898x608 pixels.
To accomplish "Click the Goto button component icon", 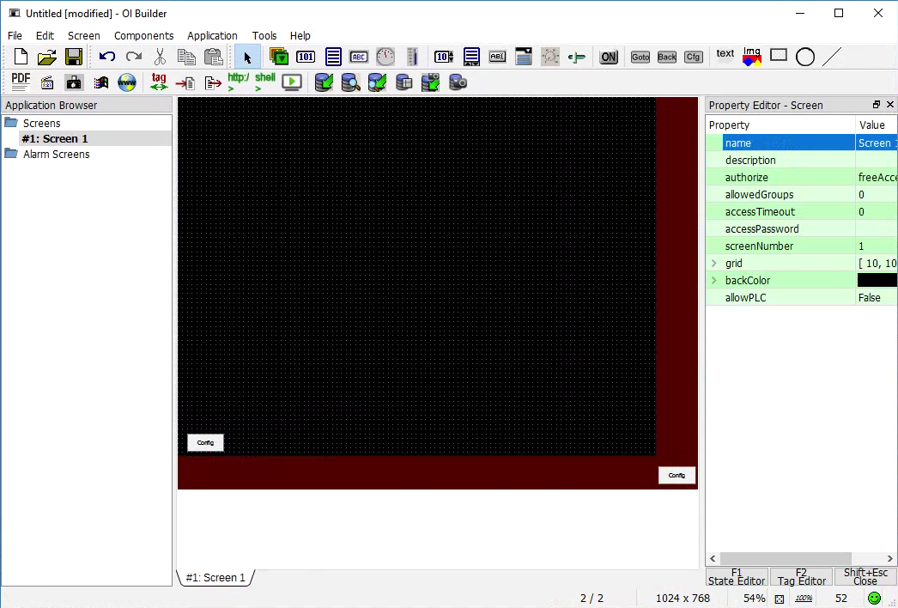I will (640, 58).
